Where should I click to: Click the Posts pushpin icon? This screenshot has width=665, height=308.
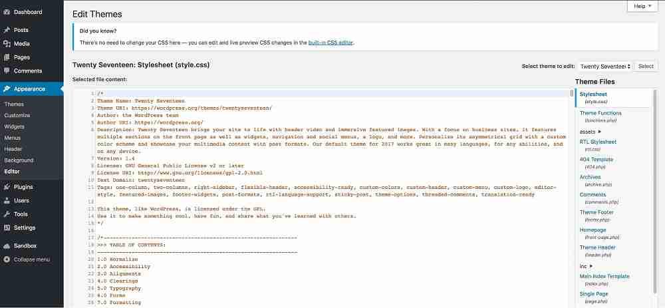click(7, 30)
